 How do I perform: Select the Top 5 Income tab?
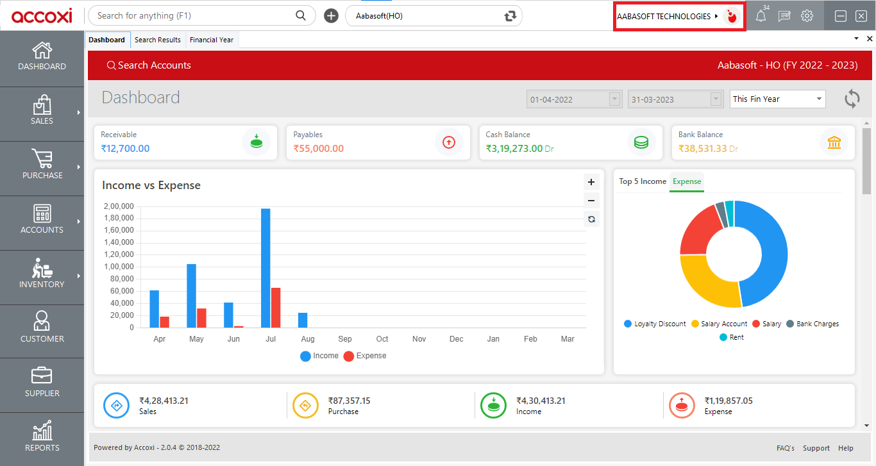[643, 181]
